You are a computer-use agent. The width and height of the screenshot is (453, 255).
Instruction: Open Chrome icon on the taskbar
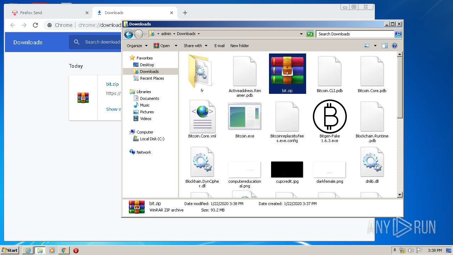(64, 250)
